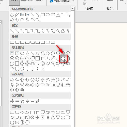
Task: Select the No Symbol shape
Action: (27, 63)
